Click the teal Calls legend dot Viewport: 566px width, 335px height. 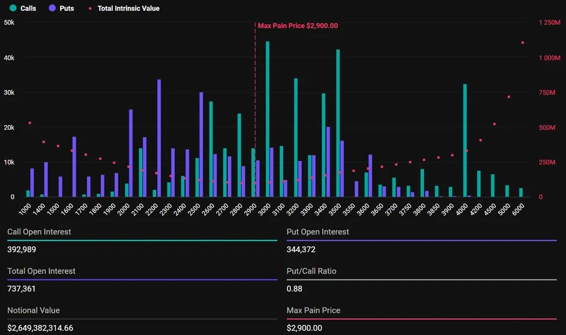13,8
